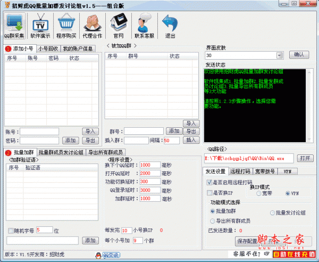The image size is (319, 262).
Task: Open the 程序购买 shopping basket icon
Action: tap(66, 26)
